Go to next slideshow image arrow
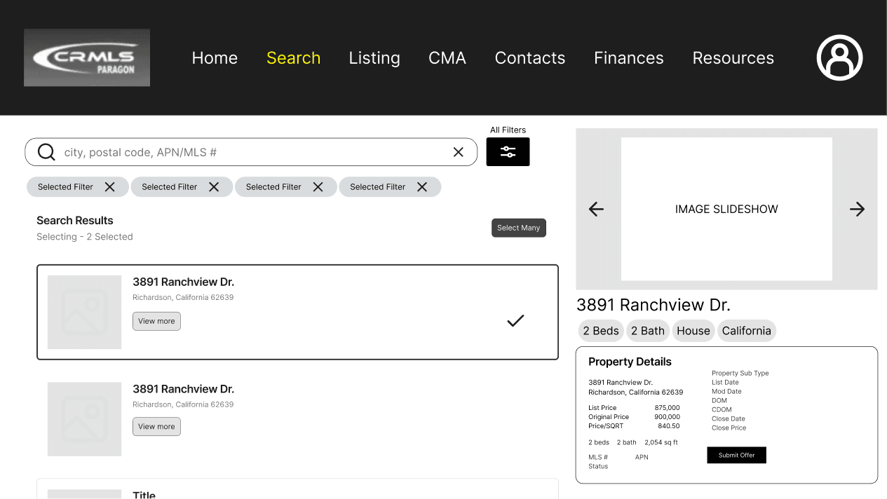This screenshot has width=887, height=499. 857,209
